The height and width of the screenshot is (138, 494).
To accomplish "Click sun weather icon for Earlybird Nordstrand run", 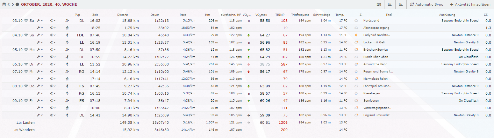I will click(356, 35).
